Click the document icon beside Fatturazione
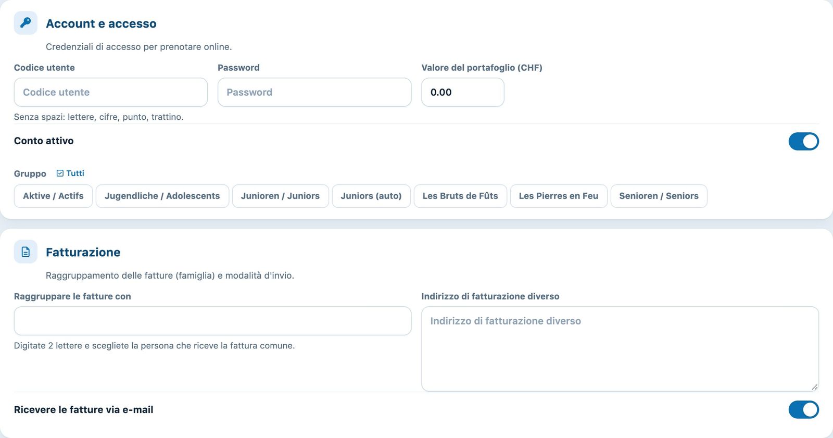Viewport: 833px width, 438px height. 26,252
